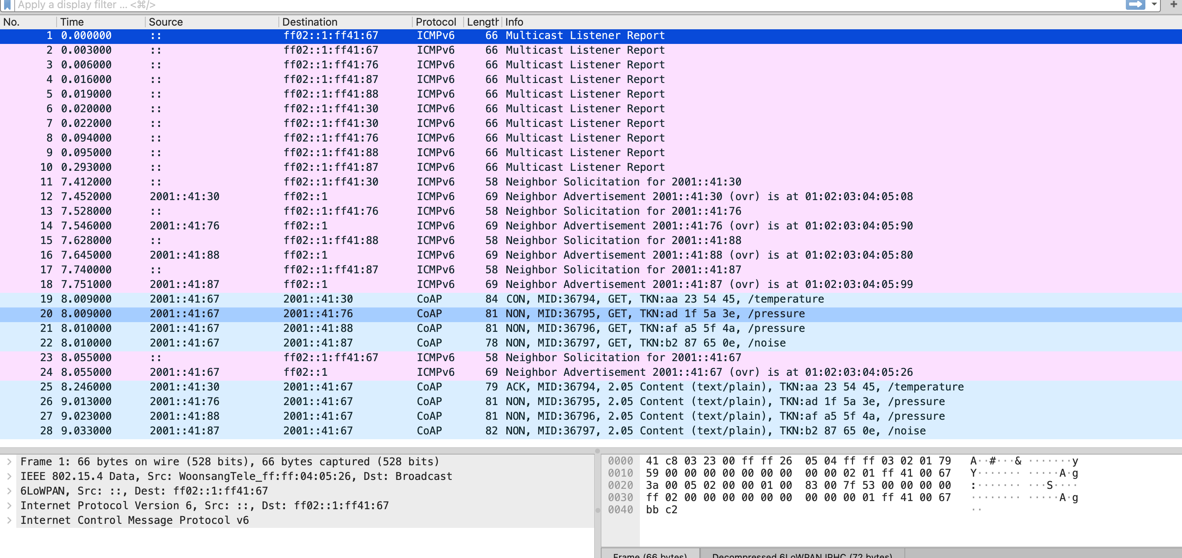Click the display filter bookmark icon
The image size is (1182, 558).
pyautogui.click(x=7, y=4)
